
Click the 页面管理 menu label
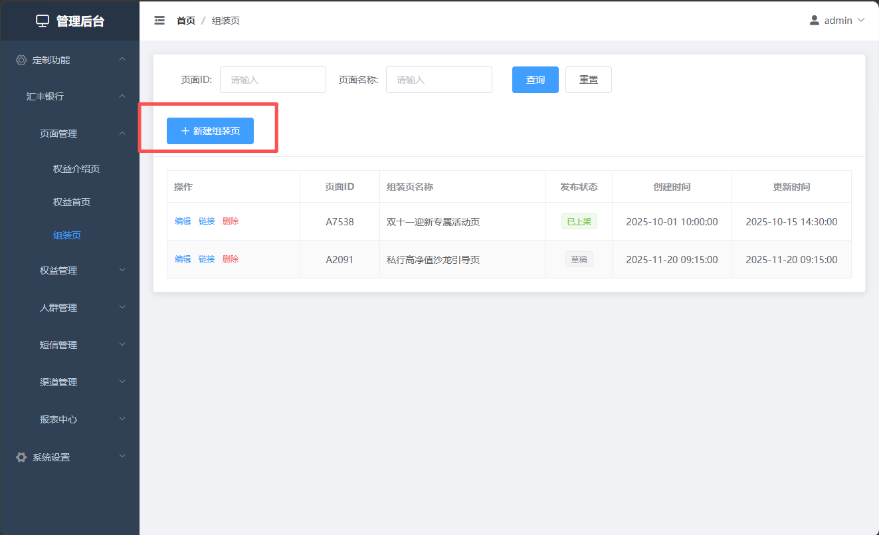58,134
